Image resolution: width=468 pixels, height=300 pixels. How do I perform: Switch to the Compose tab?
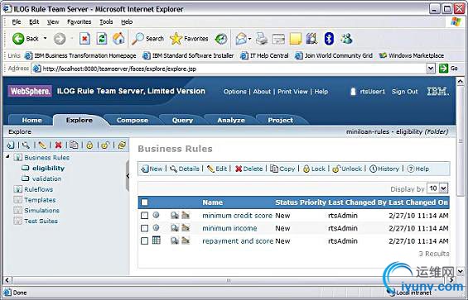click(x=133, y=120)
